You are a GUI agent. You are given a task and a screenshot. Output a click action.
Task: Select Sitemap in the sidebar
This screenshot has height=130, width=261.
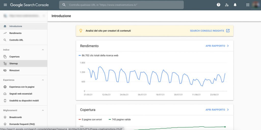click(x=24, y=63)
